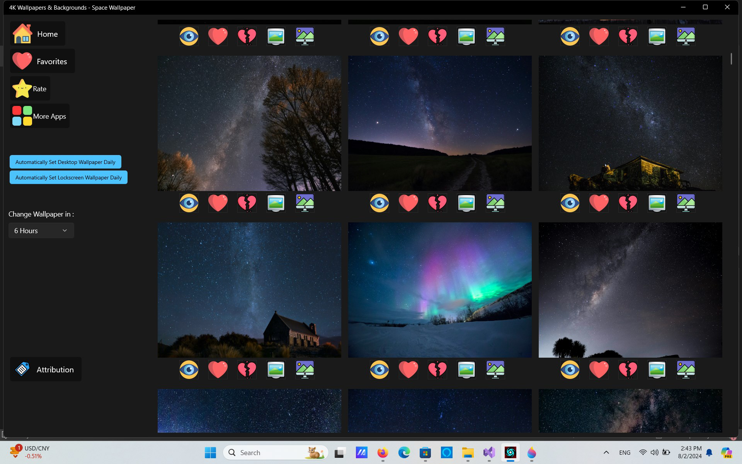View the stone cabin night wallpaper with eye icon

point(570,203)
